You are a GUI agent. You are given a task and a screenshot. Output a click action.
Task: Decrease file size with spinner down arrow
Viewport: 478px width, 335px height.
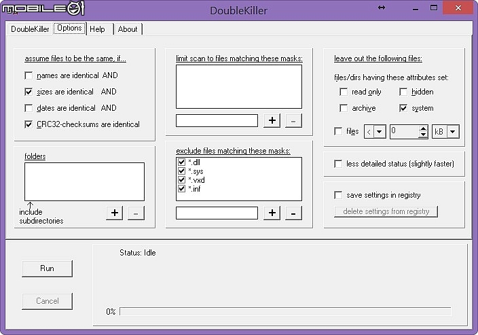click(x=423, y=135)
